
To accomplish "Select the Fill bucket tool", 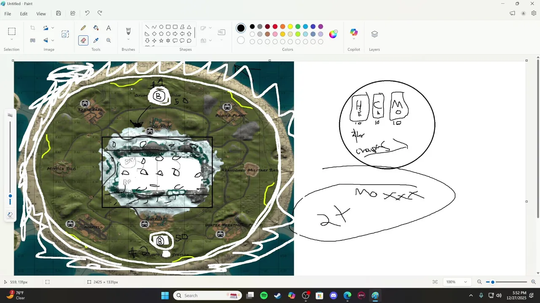I will point(96,28).
